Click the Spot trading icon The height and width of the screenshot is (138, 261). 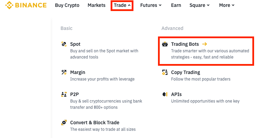pyautogui.click(x=64, y=44)
